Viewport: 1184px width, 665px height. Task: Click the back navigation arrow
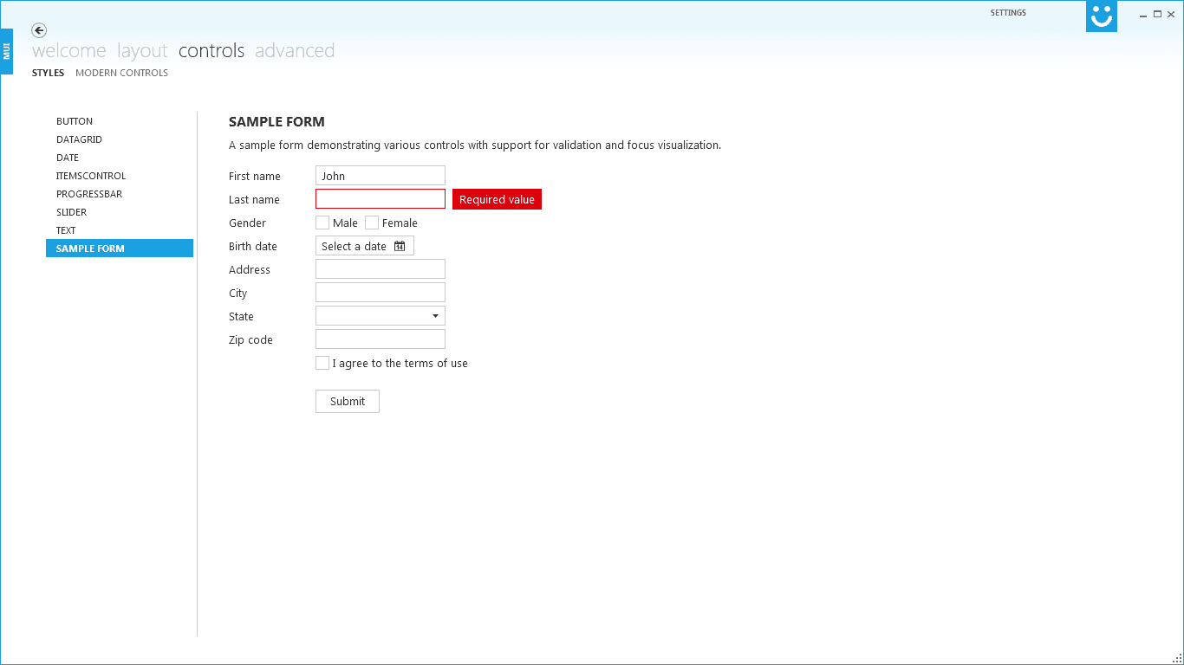tap(39, 30)
